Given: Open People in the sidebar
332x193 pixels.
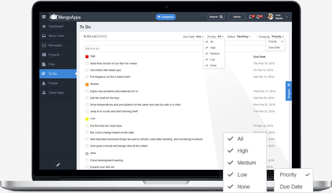Looking at the screenshot, I should tap(58, 83).
